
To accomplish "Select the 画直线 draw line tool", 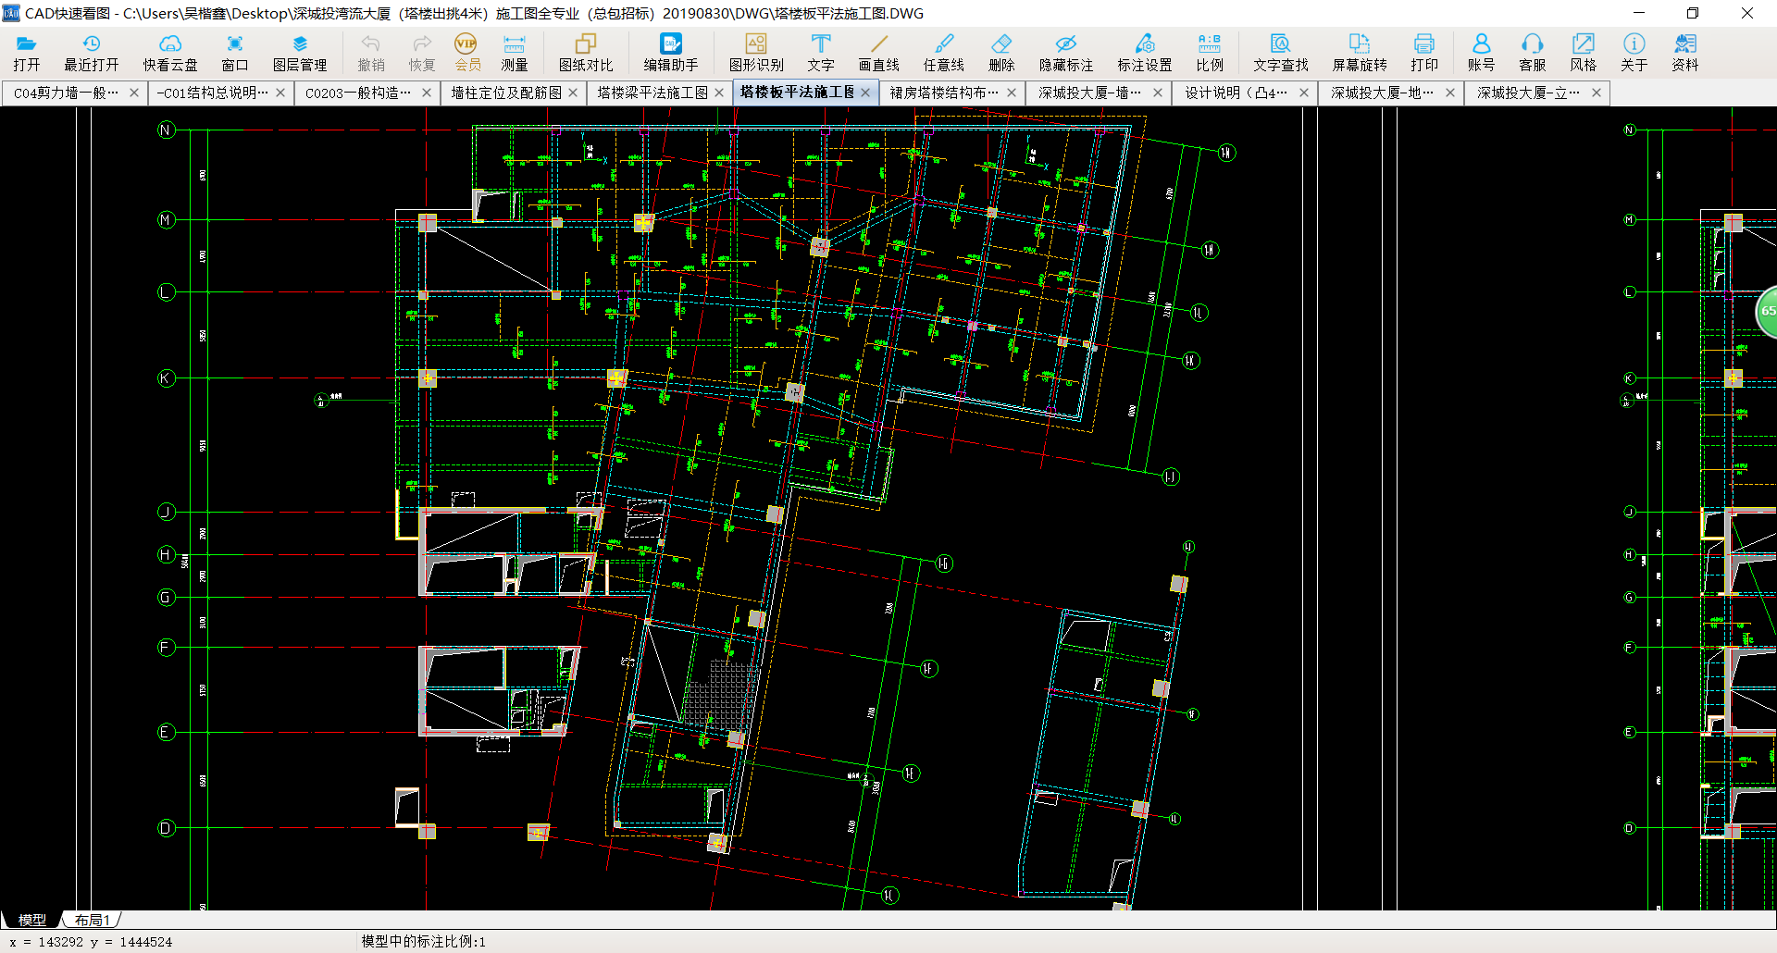I will click(x=878, y=53).
